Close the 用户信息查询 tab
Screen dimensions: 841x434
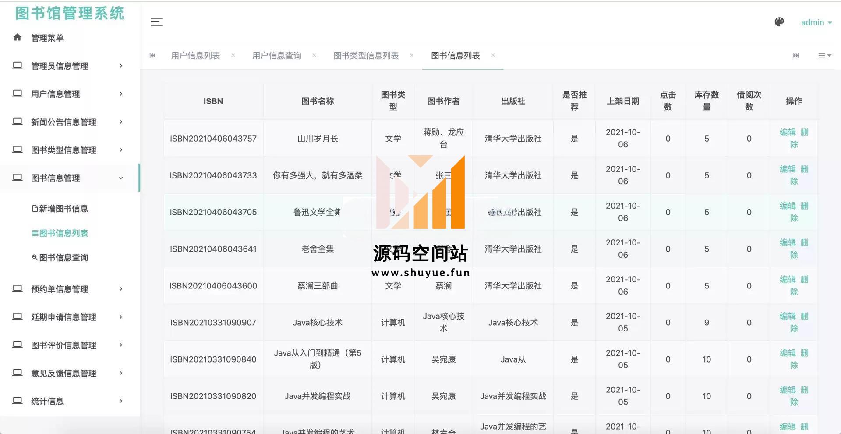[x=314, y=55]
